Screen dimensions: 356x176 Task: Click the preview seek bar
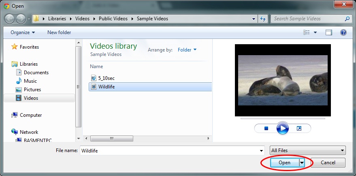point(283,118)
